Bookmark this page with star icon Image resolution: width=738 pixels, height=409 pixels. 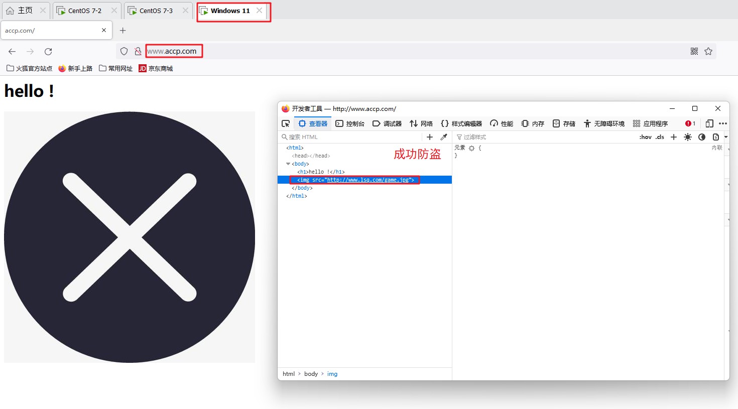pyautogui.click(x=708, y=51)
